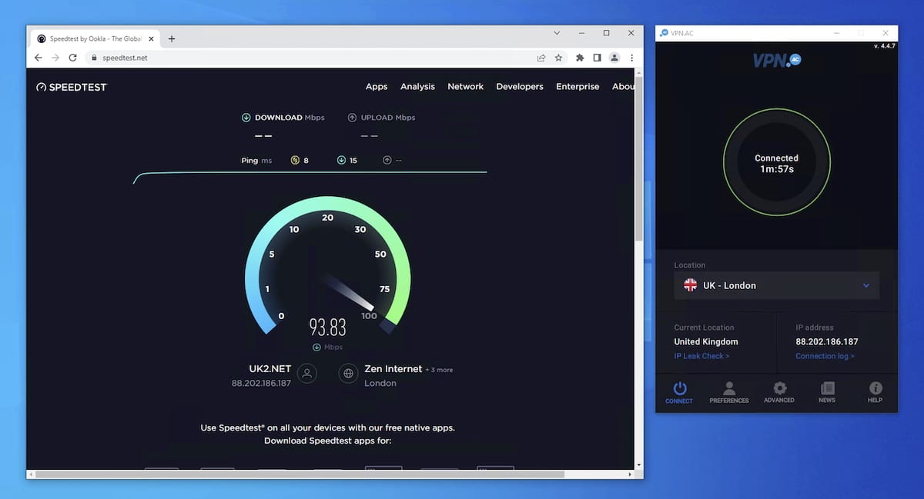Click the version 4.4.7 label
Image resolution: width=924 pixels, height=499 pixels.
(x=885, y=46)
